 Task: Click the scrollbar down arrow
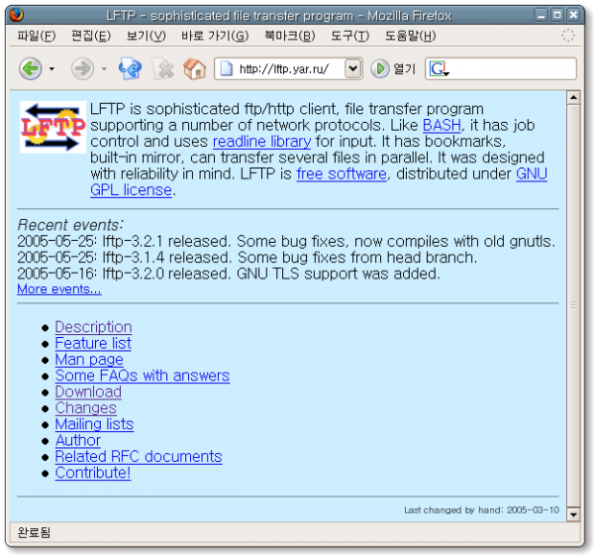click(573, 514)
